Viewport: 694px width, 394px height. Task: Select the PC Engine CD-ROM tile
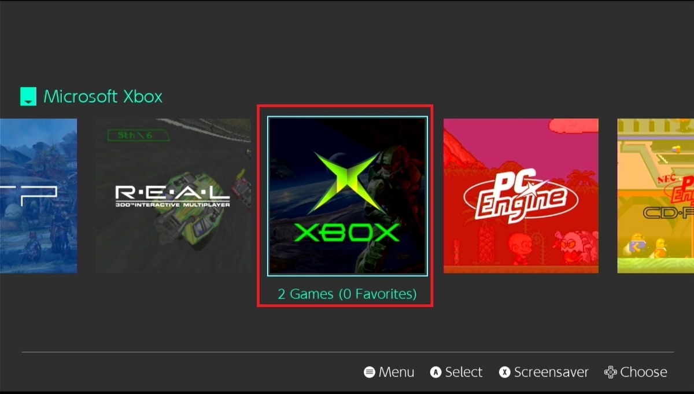coord(656,196)
